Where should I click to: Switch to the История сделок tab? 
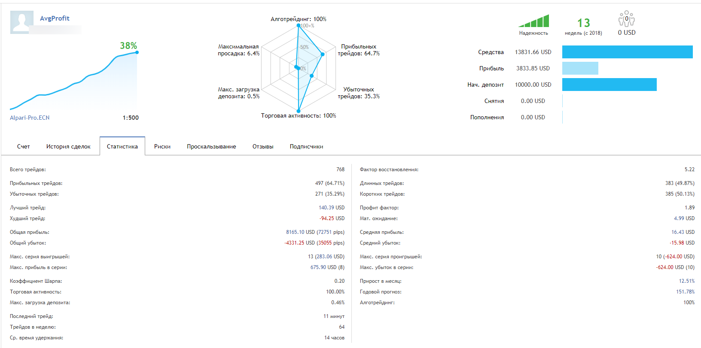pyautogui.click(x=68, y=146)
